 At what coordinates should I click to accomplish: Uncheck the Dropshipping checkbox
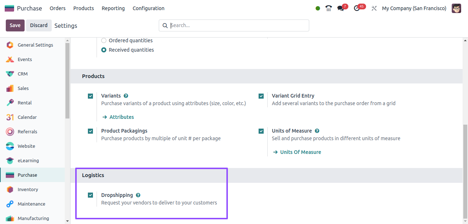[x=90, y=195]
